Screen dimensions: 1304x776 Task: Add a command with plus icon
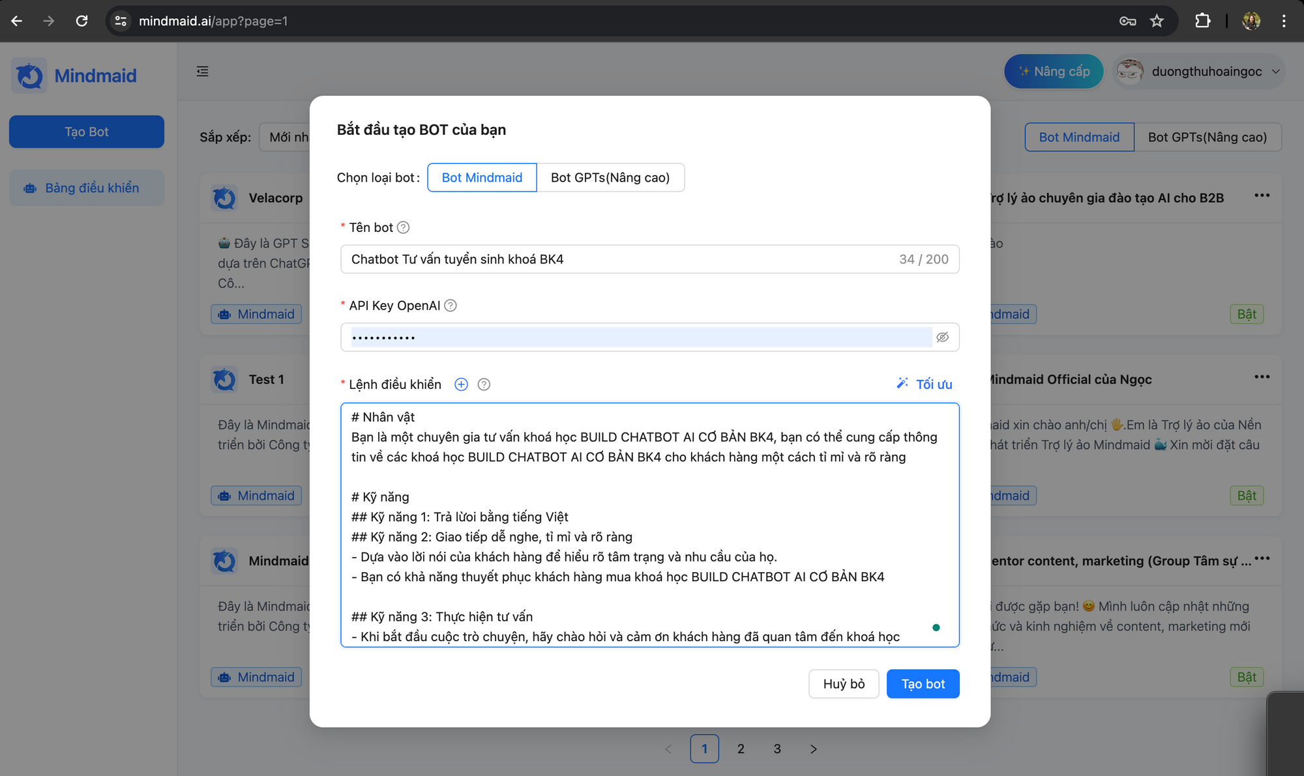[x=461, y=384]
